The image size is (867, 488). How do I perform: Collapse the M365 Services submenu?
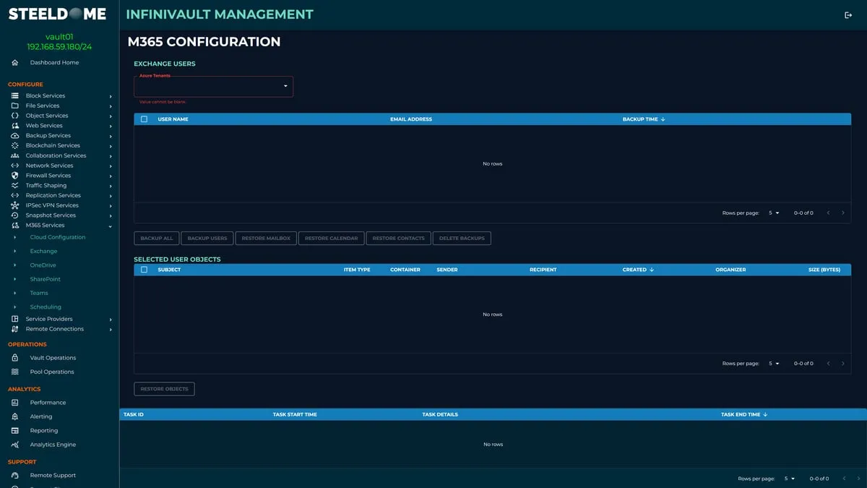[x=110, y=225]
